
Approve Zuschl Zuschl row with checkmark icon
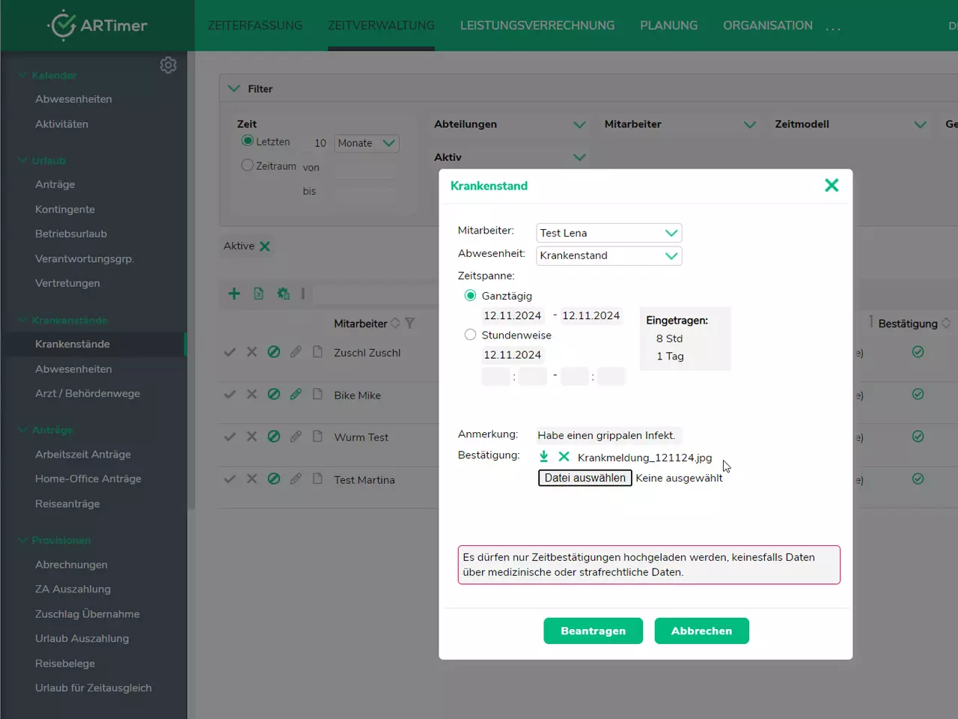[230, 352]
